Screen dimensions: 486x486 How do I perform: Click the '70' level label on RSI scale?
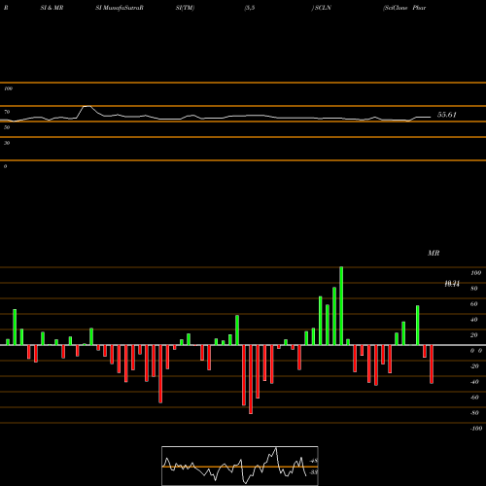tap(7, 112)
